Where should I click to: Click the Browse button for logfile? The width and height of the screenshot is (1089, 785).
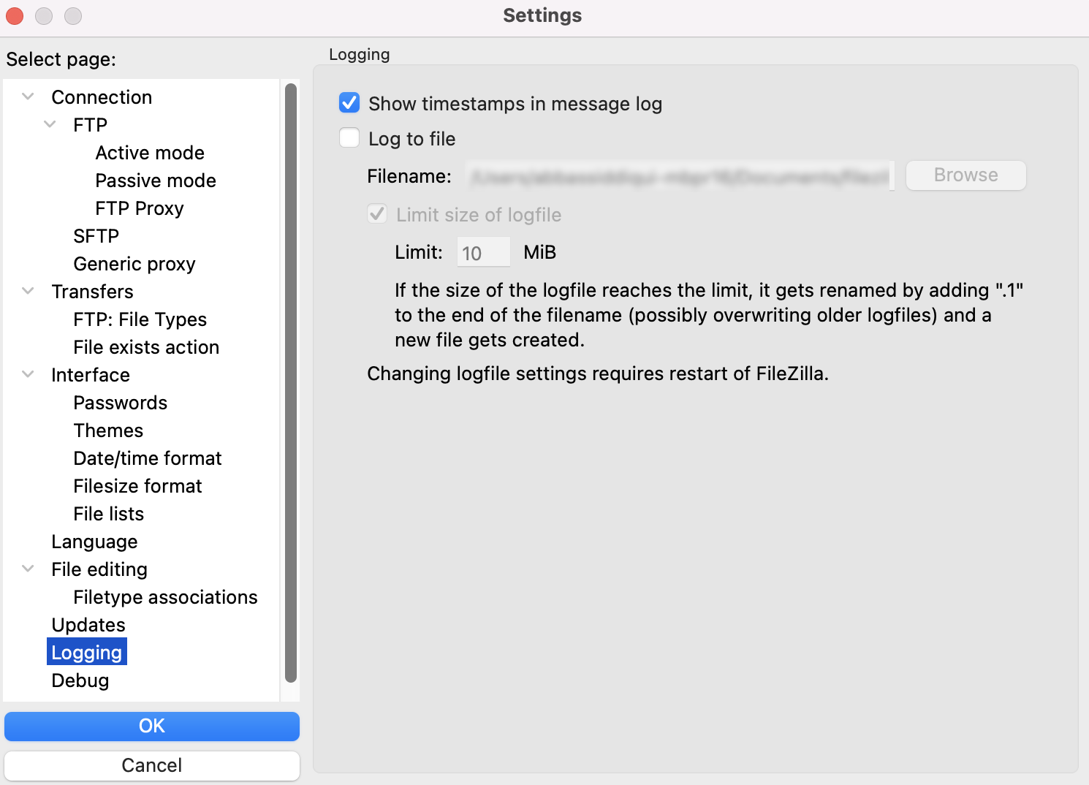965,175
